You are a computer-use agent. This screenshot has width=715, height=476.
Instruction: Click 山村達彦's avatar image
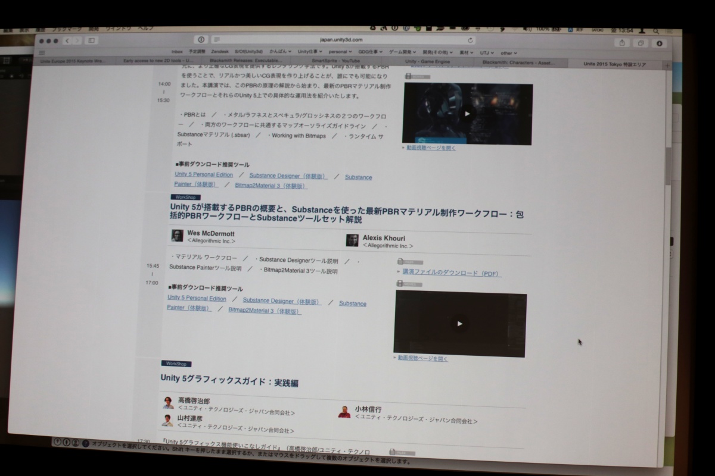click(x=167, y=420)
